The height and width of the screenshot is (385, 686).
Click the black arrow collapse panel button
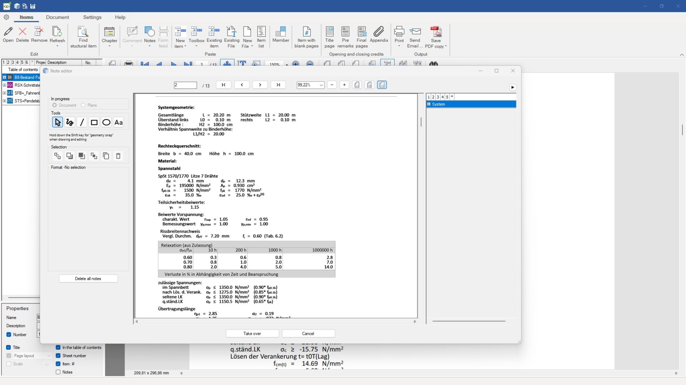coord(513,87)
